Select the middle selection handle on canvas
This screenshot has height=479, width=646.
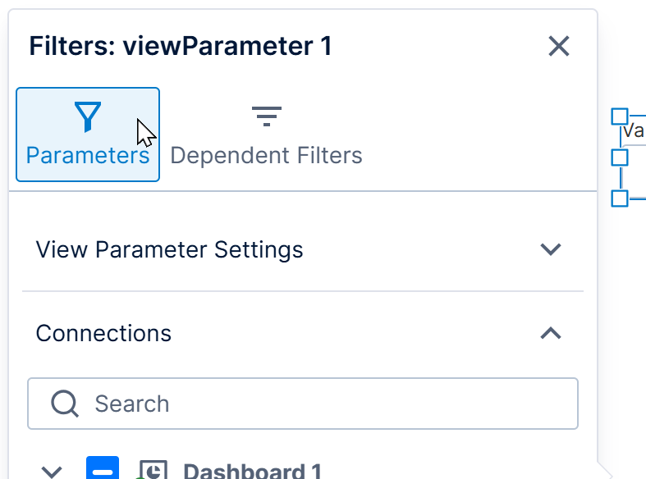[620, 157]
